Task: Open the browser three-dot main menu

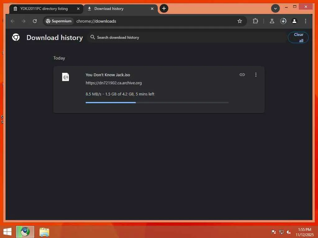Action: (x=306, y=21)
